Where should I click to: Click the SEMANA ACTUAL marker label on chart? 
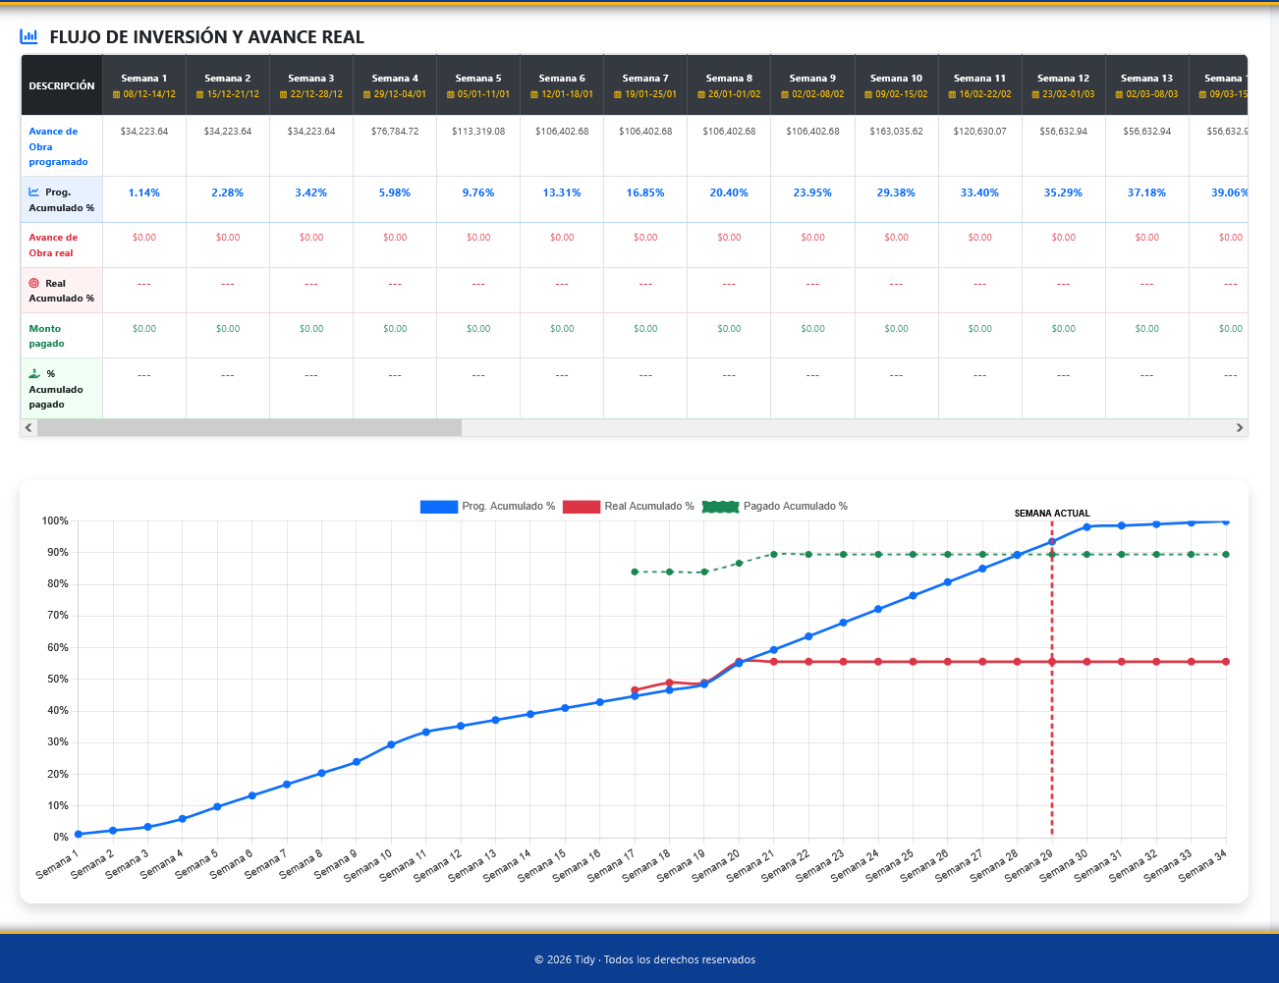pos(1052,514)
